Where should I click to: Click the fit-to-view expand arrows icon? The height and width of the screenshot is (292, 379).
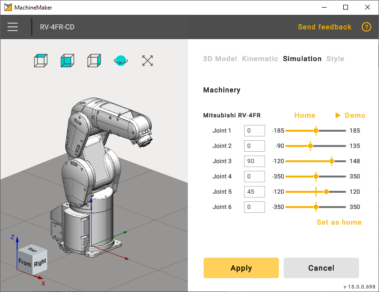pyautogui.click(x=147, y=61)
